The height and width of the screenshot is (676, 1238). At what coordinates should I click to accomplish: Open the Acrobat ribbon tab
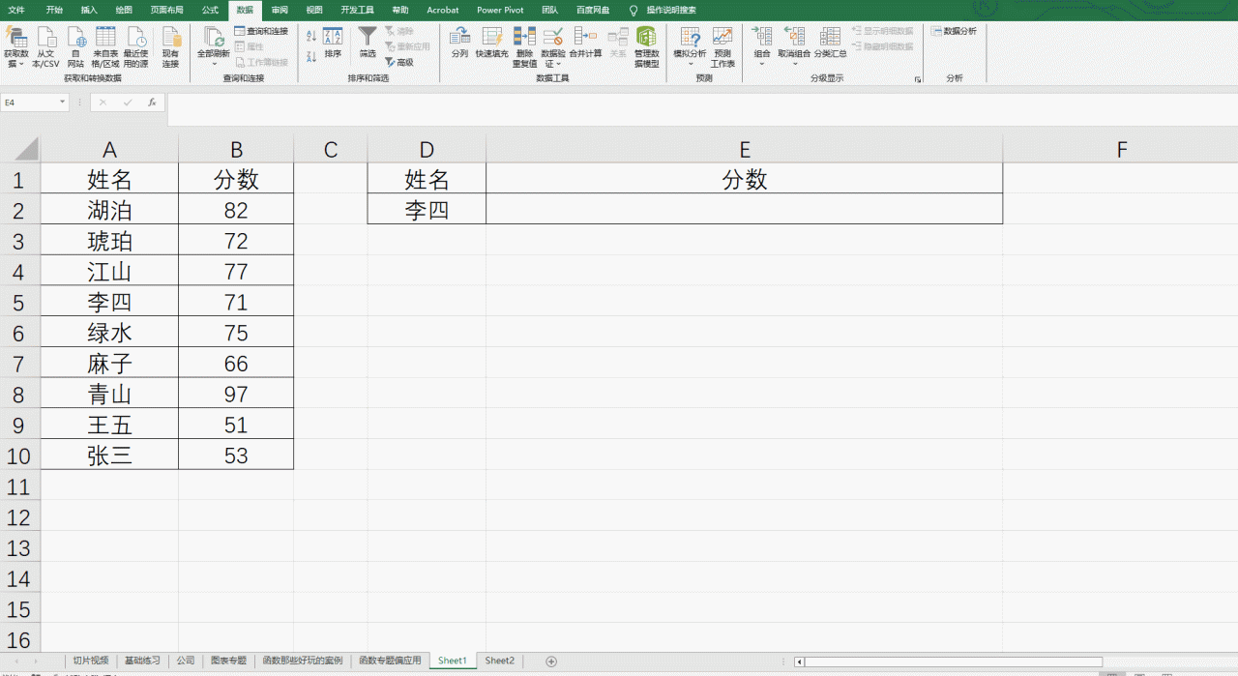tap(443, 10)
